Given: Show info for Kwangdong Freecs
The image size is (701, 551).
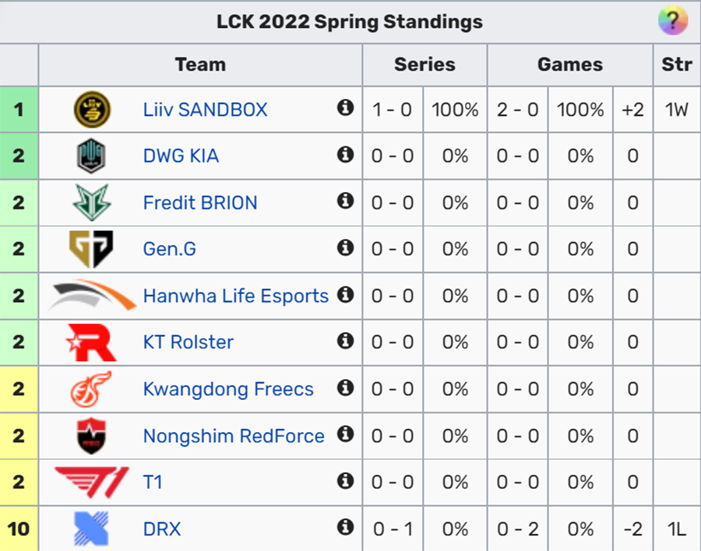Looking at the screenshot, I should [x=345, y=388].
